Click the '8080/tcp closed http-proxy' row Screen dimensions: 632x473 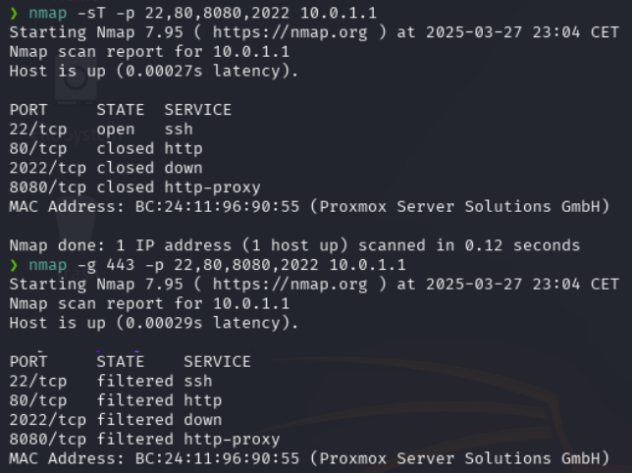click(135, 187)
